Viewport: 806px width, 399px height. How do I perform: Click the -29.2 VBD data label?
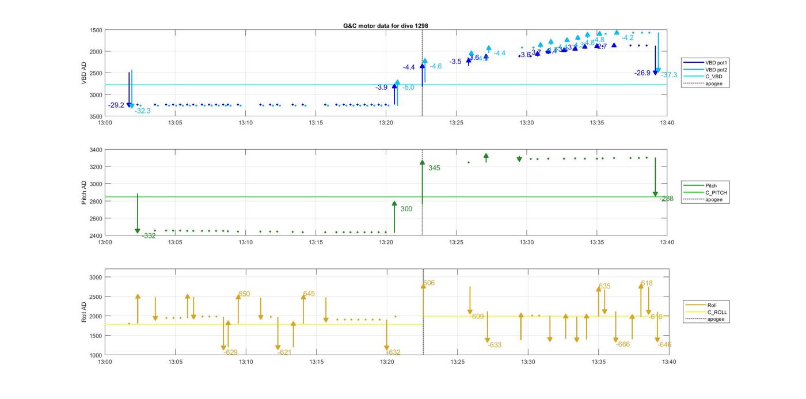point(116,105)
